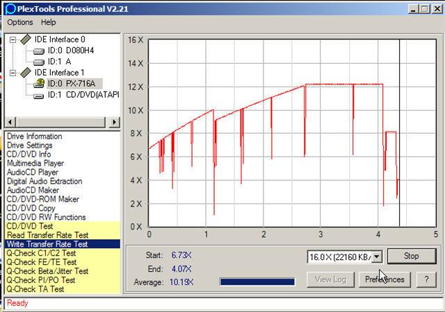Screen dimensions: 445x312
Task: Click the IDE Interface 0 controller icon
Action: [x=24, y=40]
